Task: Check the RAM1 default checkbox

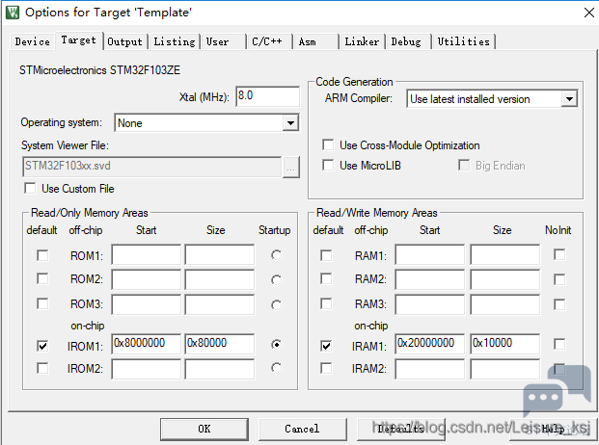Action: pyautogui.click(x=326, y=255)
